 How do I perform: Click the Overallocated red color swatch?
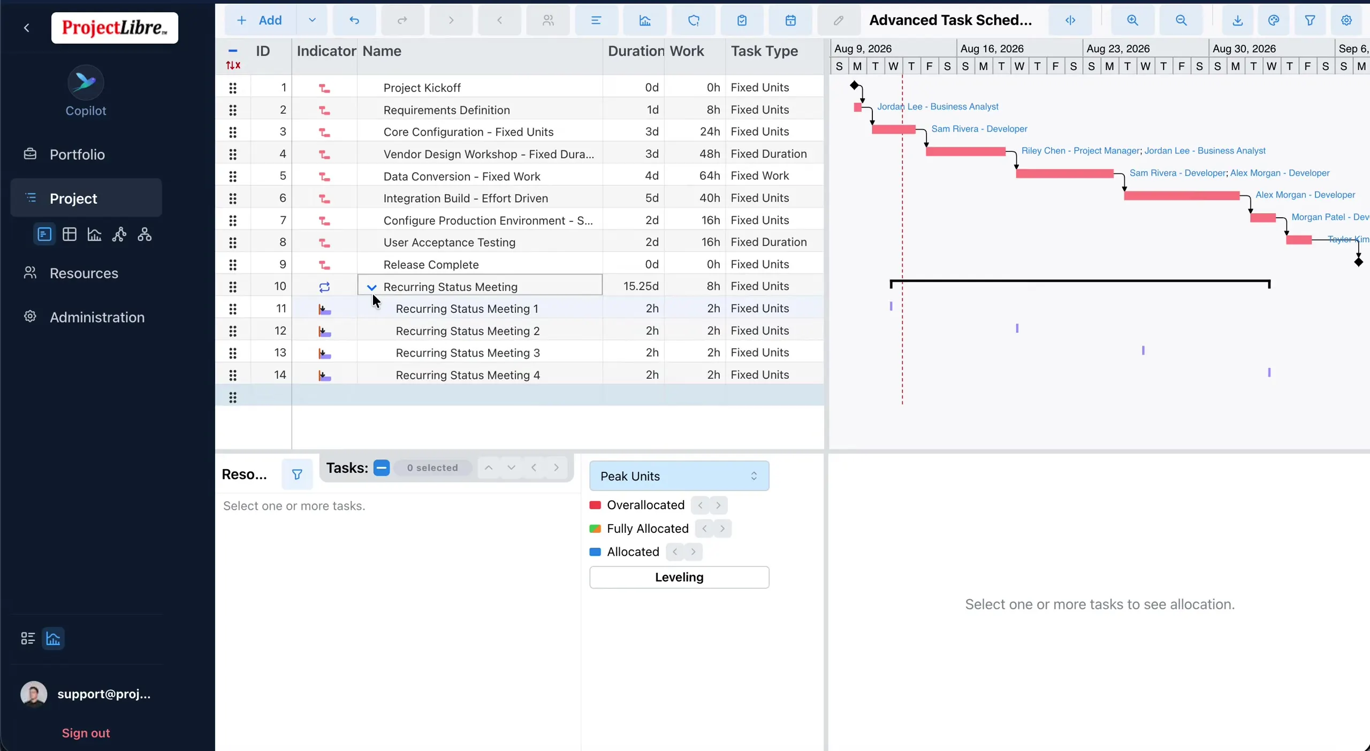click(595, 505)
